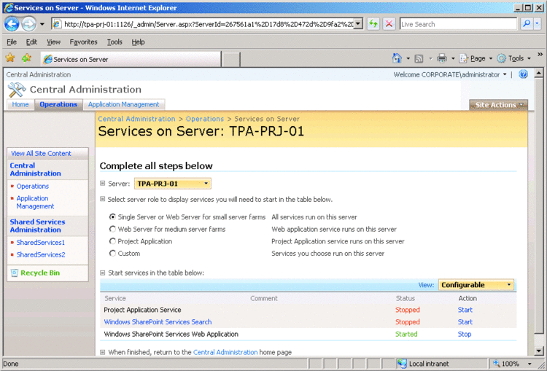Select Web Server for medium farms radio

point(112,229)
